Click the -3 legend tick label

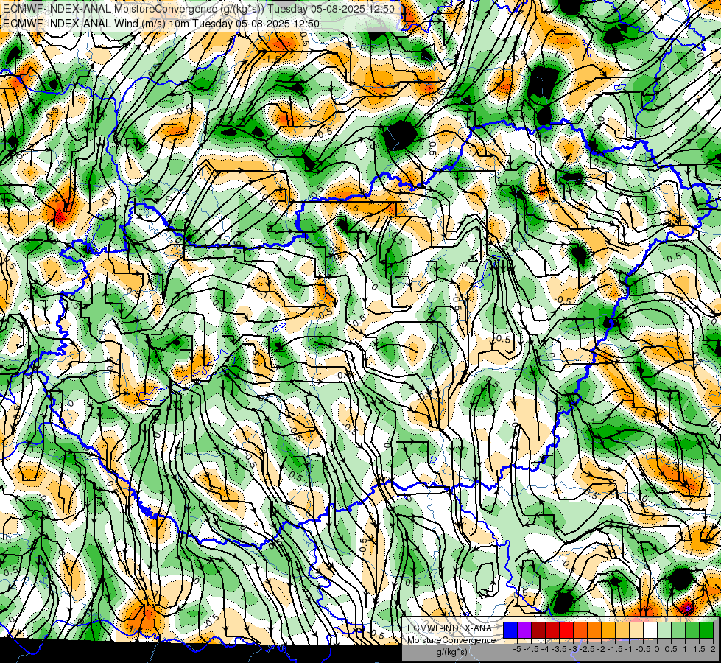coord(574,649)
